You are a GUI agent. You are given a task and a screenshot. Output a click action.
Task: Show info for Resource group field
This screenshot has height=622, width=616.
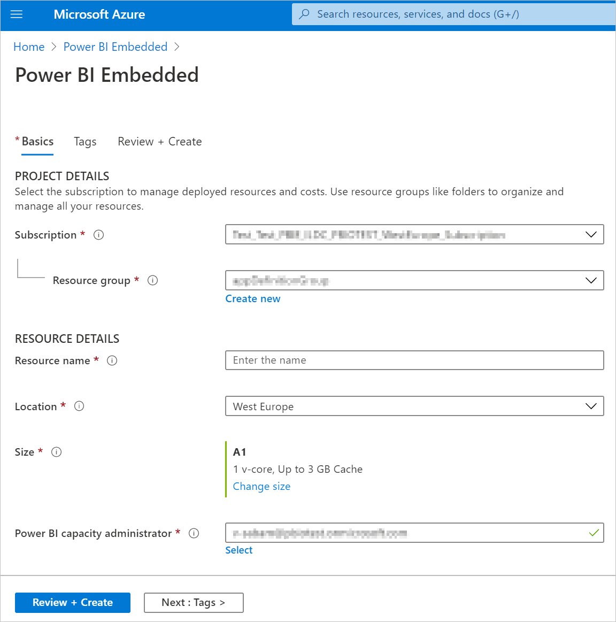pos(153,280)
